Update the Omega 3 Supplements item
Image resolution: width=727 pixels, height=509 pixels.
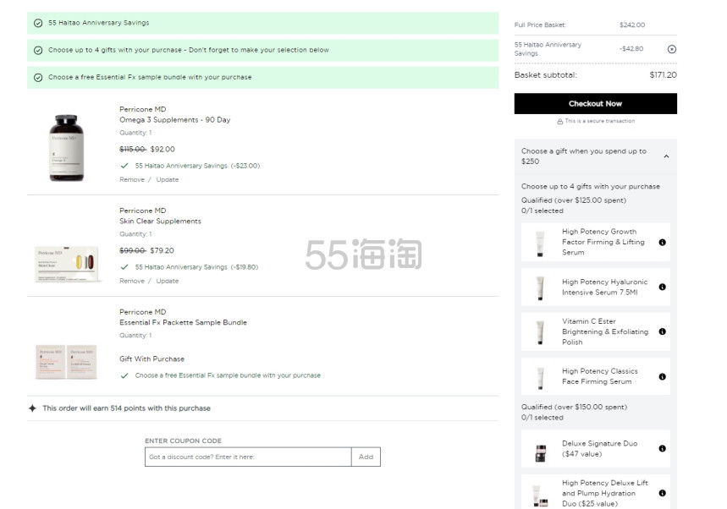point(168,180)
